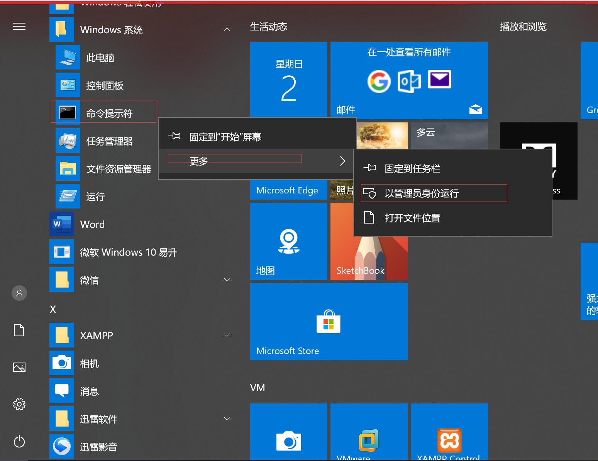Choose 打开文件位置 in the submenu
598x461 pixels.
coord(452,218)
